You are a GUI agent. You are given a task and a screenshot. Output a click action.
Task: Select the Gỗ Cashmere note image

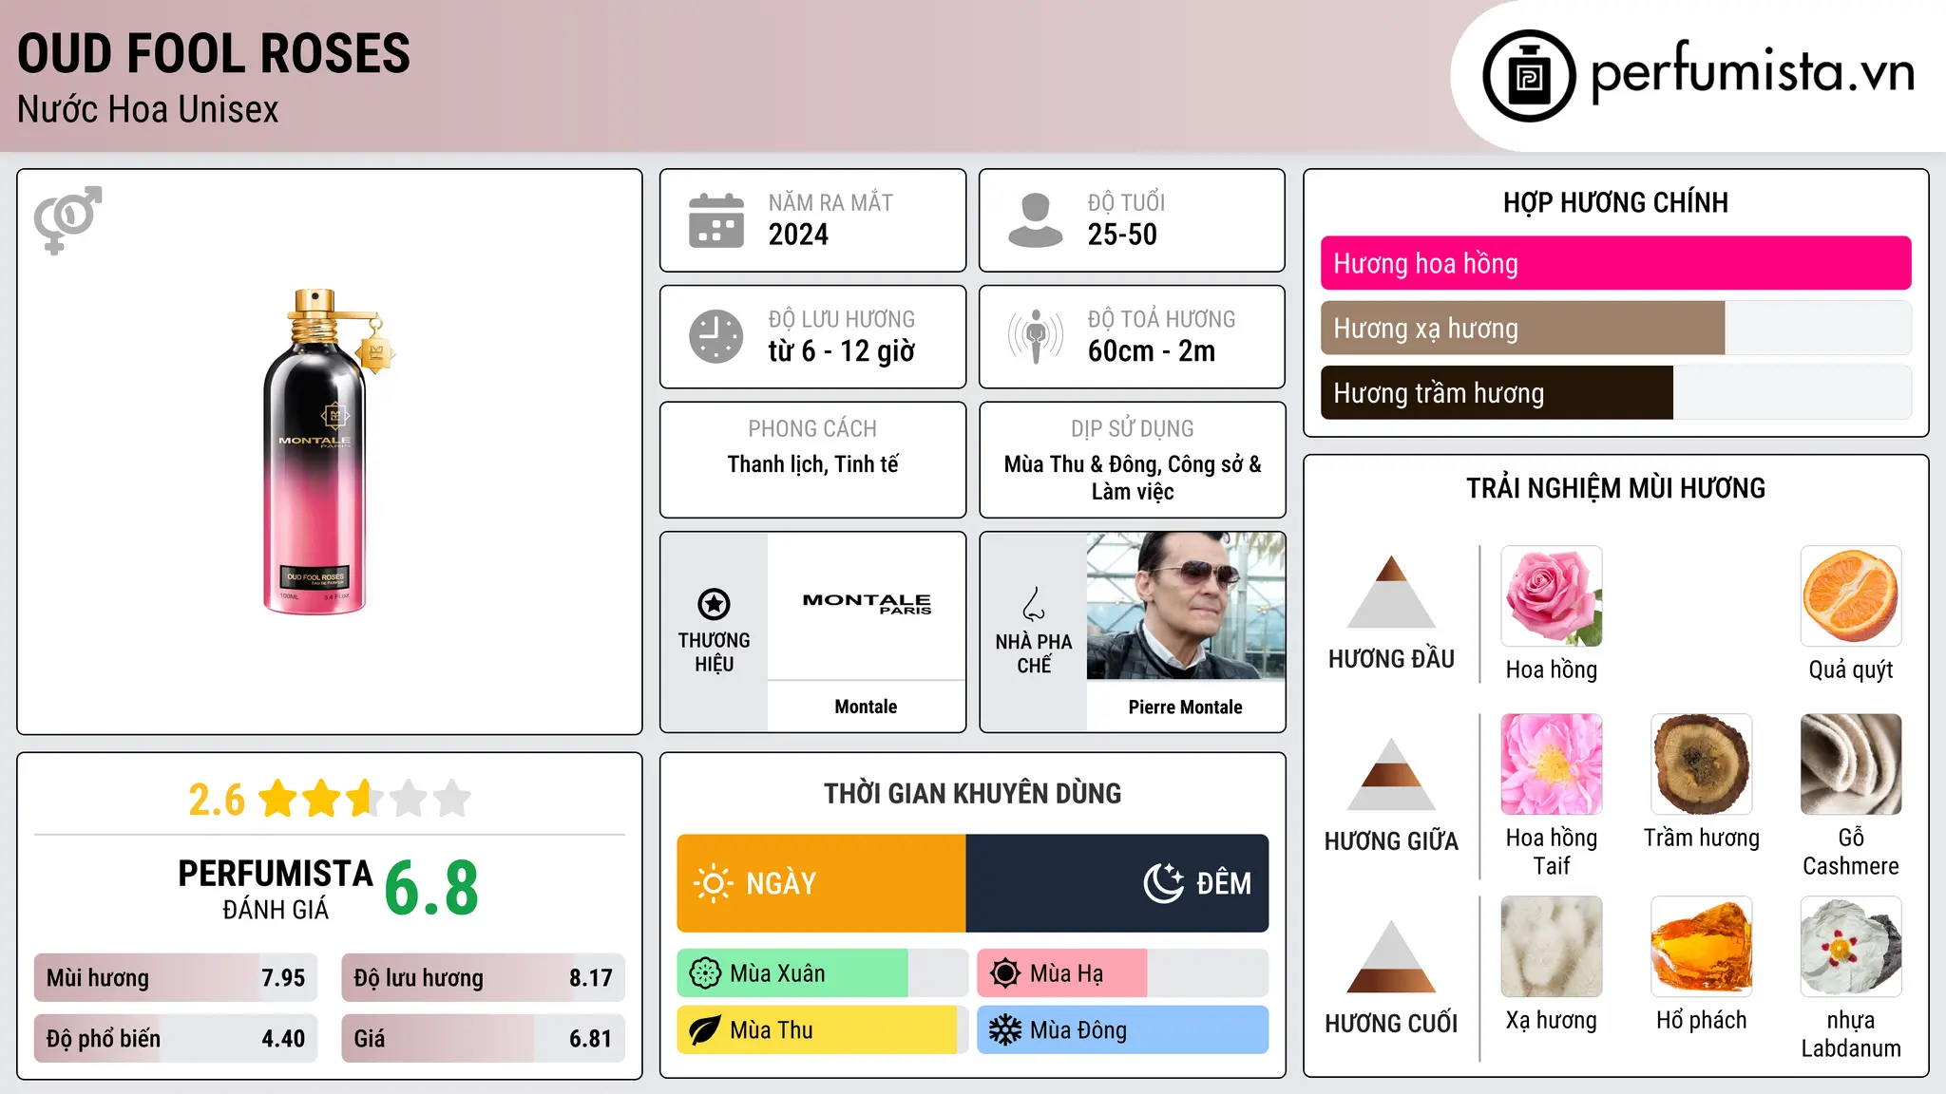pos(1851,764)
